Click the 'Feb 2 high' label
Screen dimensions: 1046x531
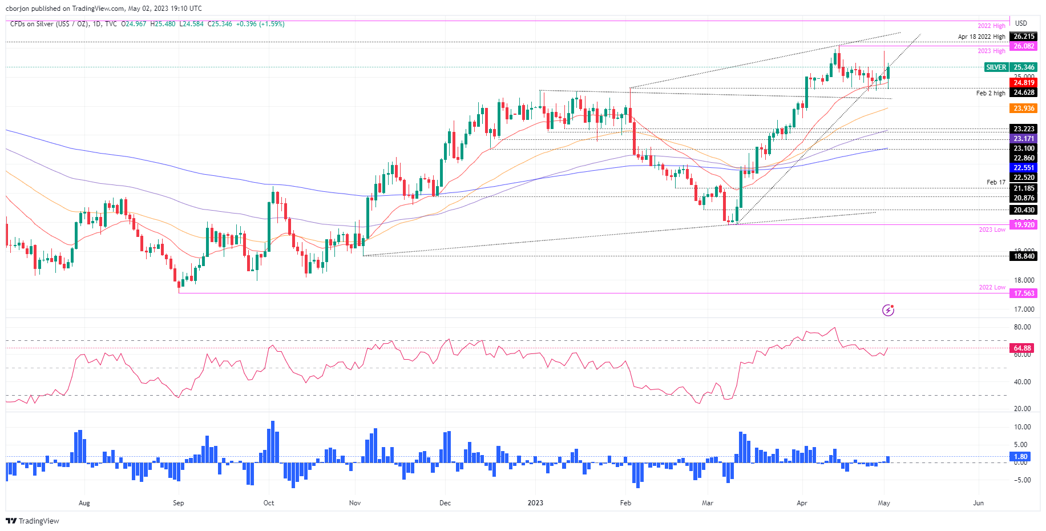(991, 93)
